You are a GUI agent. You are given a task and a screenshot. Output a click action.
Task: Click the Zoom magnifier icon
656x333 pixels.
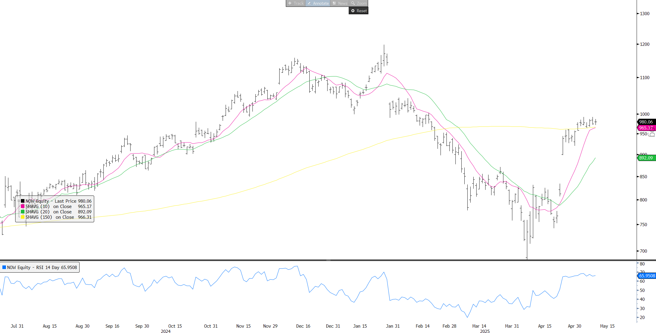[353, 3]
